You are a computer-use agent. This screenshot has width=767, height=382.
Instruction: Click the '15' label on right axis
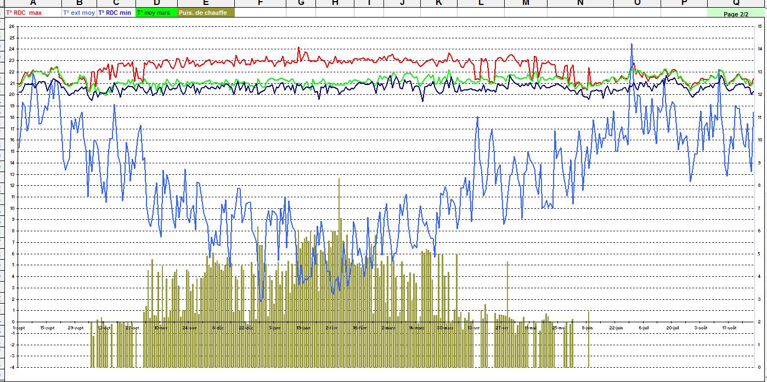point(759,26)
